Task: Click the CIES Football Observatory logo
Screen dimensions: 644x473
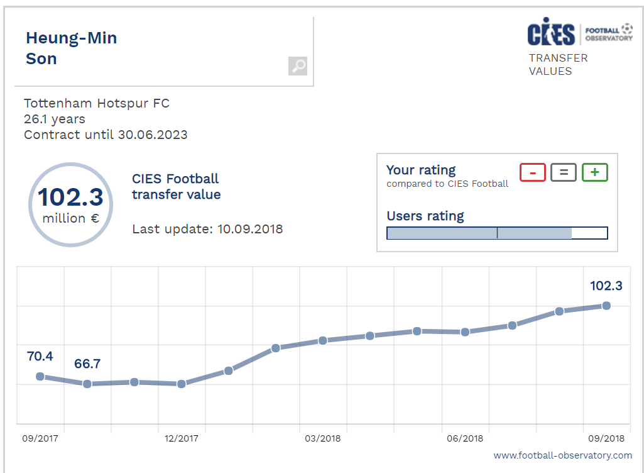Action: coord(580,34)
